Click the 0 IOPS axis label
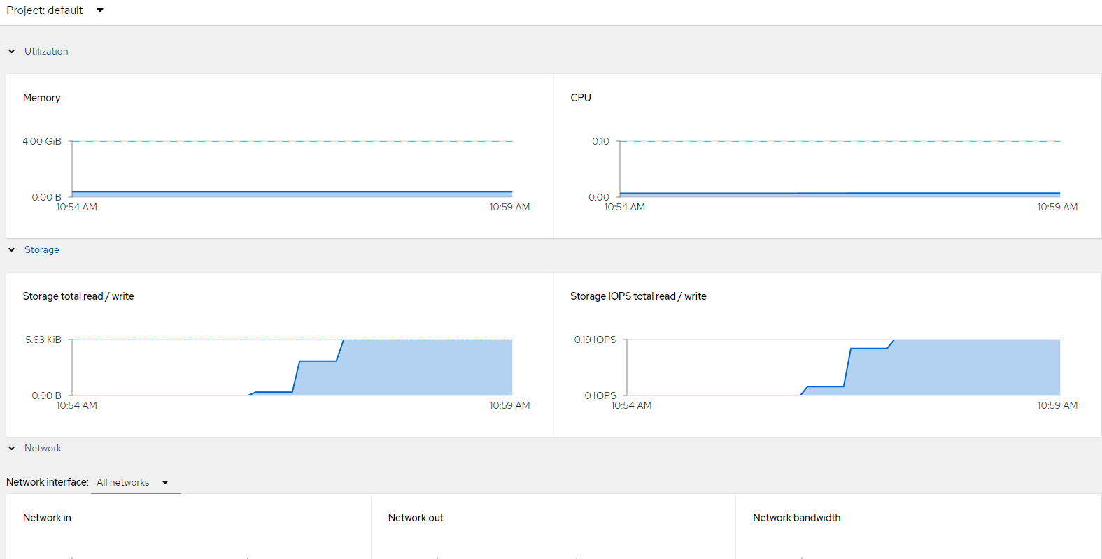This screenshot has width=1102, height=559. (600, 395)
